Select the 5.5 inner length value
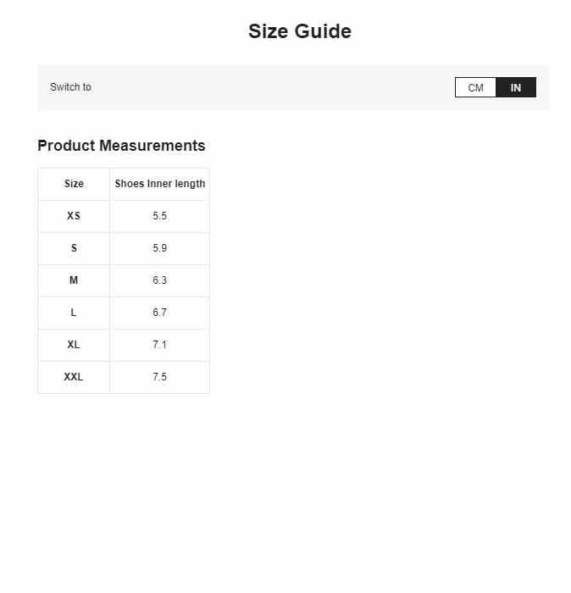This screenshot has width=571, height=593. tap(160, 216)
